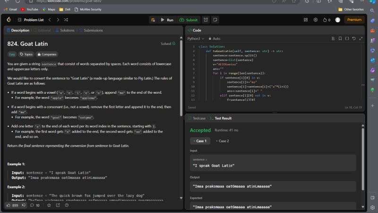
Task: Dislike the problem thumbs down
Action: tap(24, 205)
